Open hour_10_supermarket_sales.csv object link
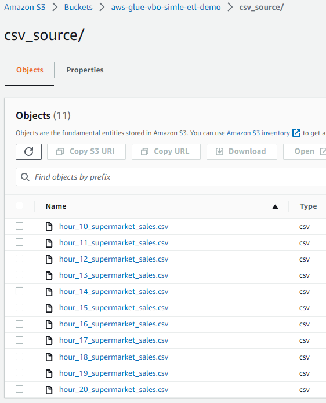326x403 pixels. 114,226
